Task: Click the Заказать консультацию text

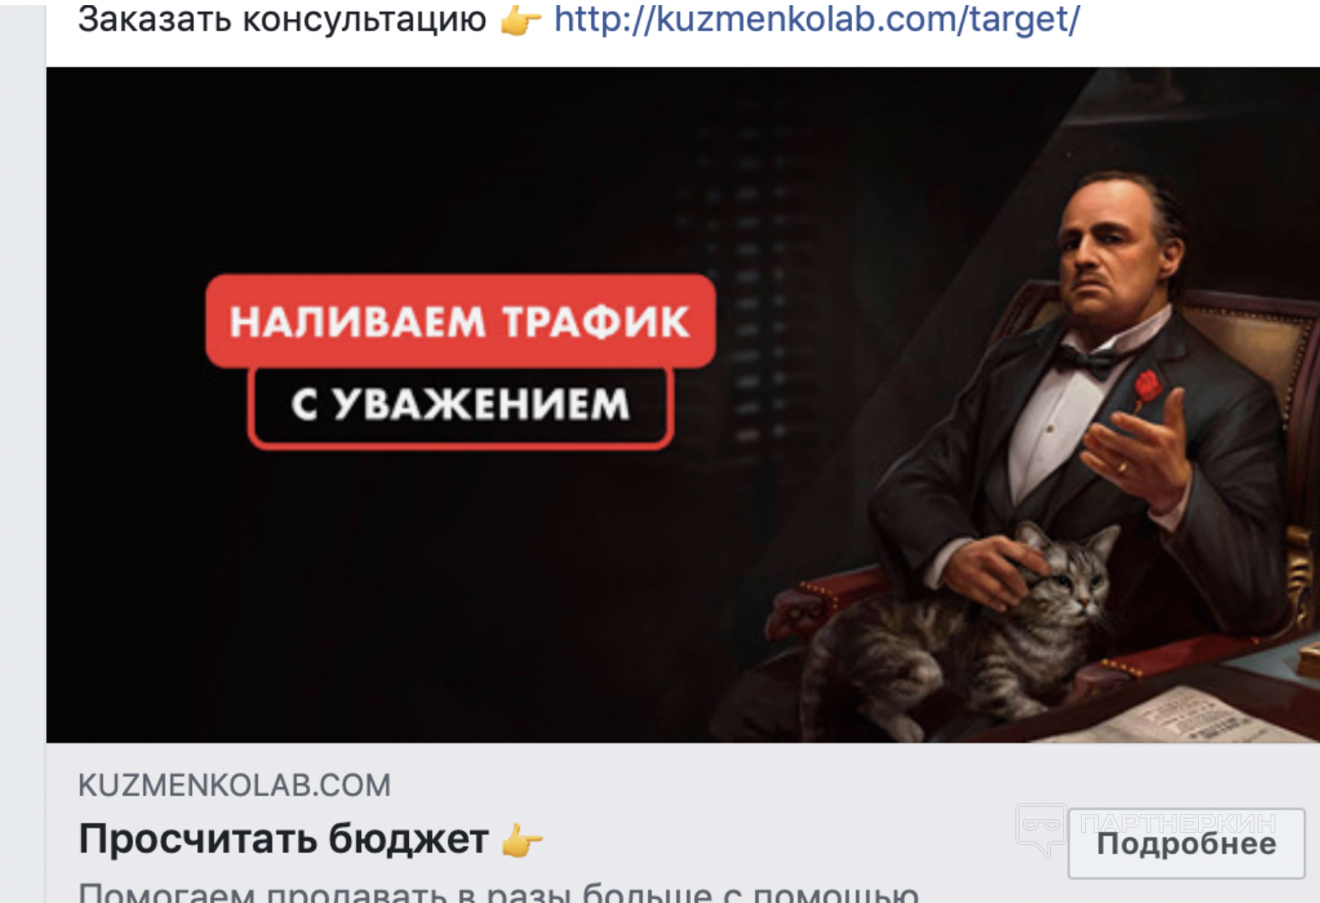Action: coord(283,19)
